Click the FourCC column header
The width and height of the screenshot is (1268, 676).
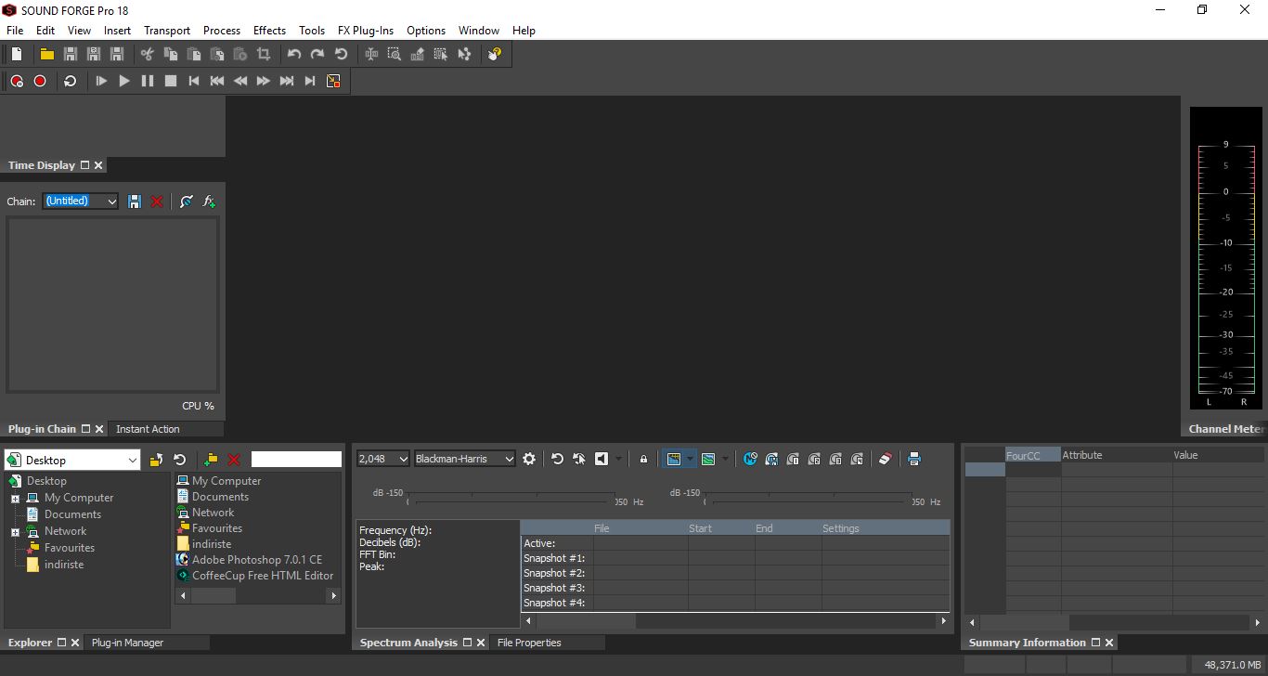1032,455
